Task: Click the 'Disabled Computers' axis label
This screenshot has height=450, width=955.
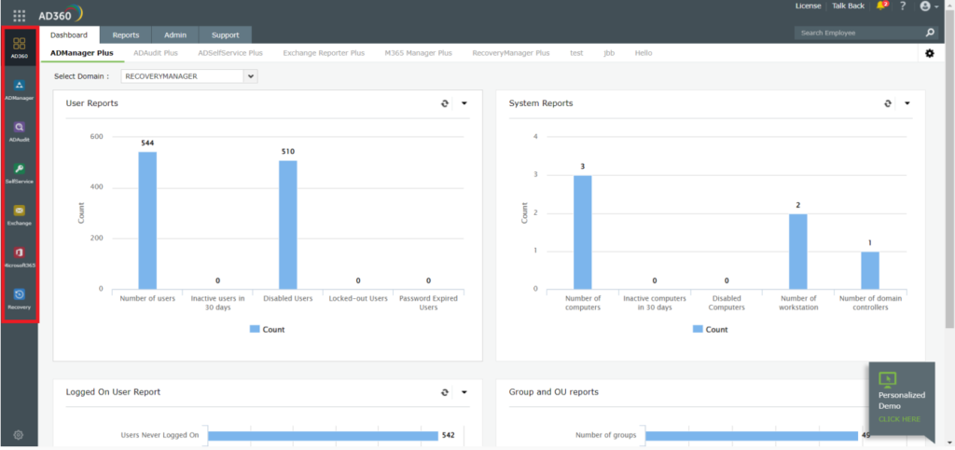Action: click(x=727, y=303)
